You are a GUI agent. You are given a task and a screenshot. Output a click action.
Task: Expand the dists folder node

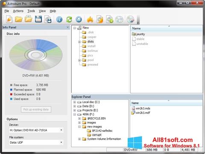(79, 42)
